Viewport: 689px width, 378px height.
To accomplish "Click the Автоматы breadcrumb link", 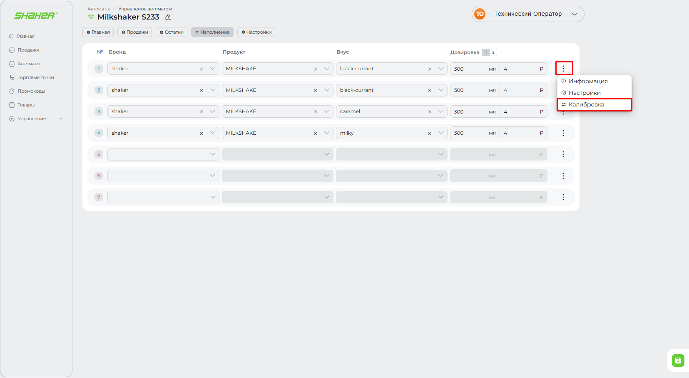I will 98,9.
